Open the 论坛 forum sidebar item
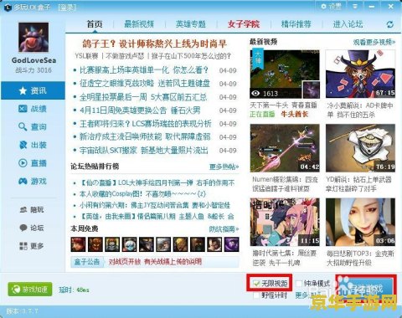Screen dimensions: 402x318 pos(33,228)
